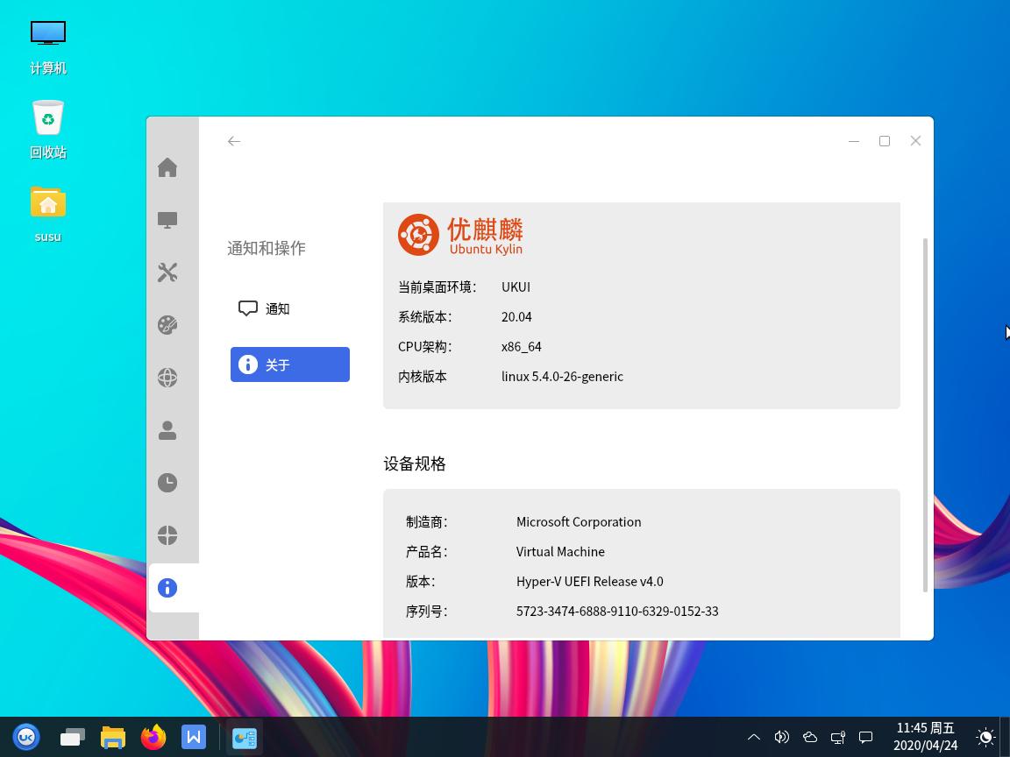Image resolution: width=1010 pixels, height=757 pixels.
Task: Select the info icon in the sidebar
Action: click(167, 588)
